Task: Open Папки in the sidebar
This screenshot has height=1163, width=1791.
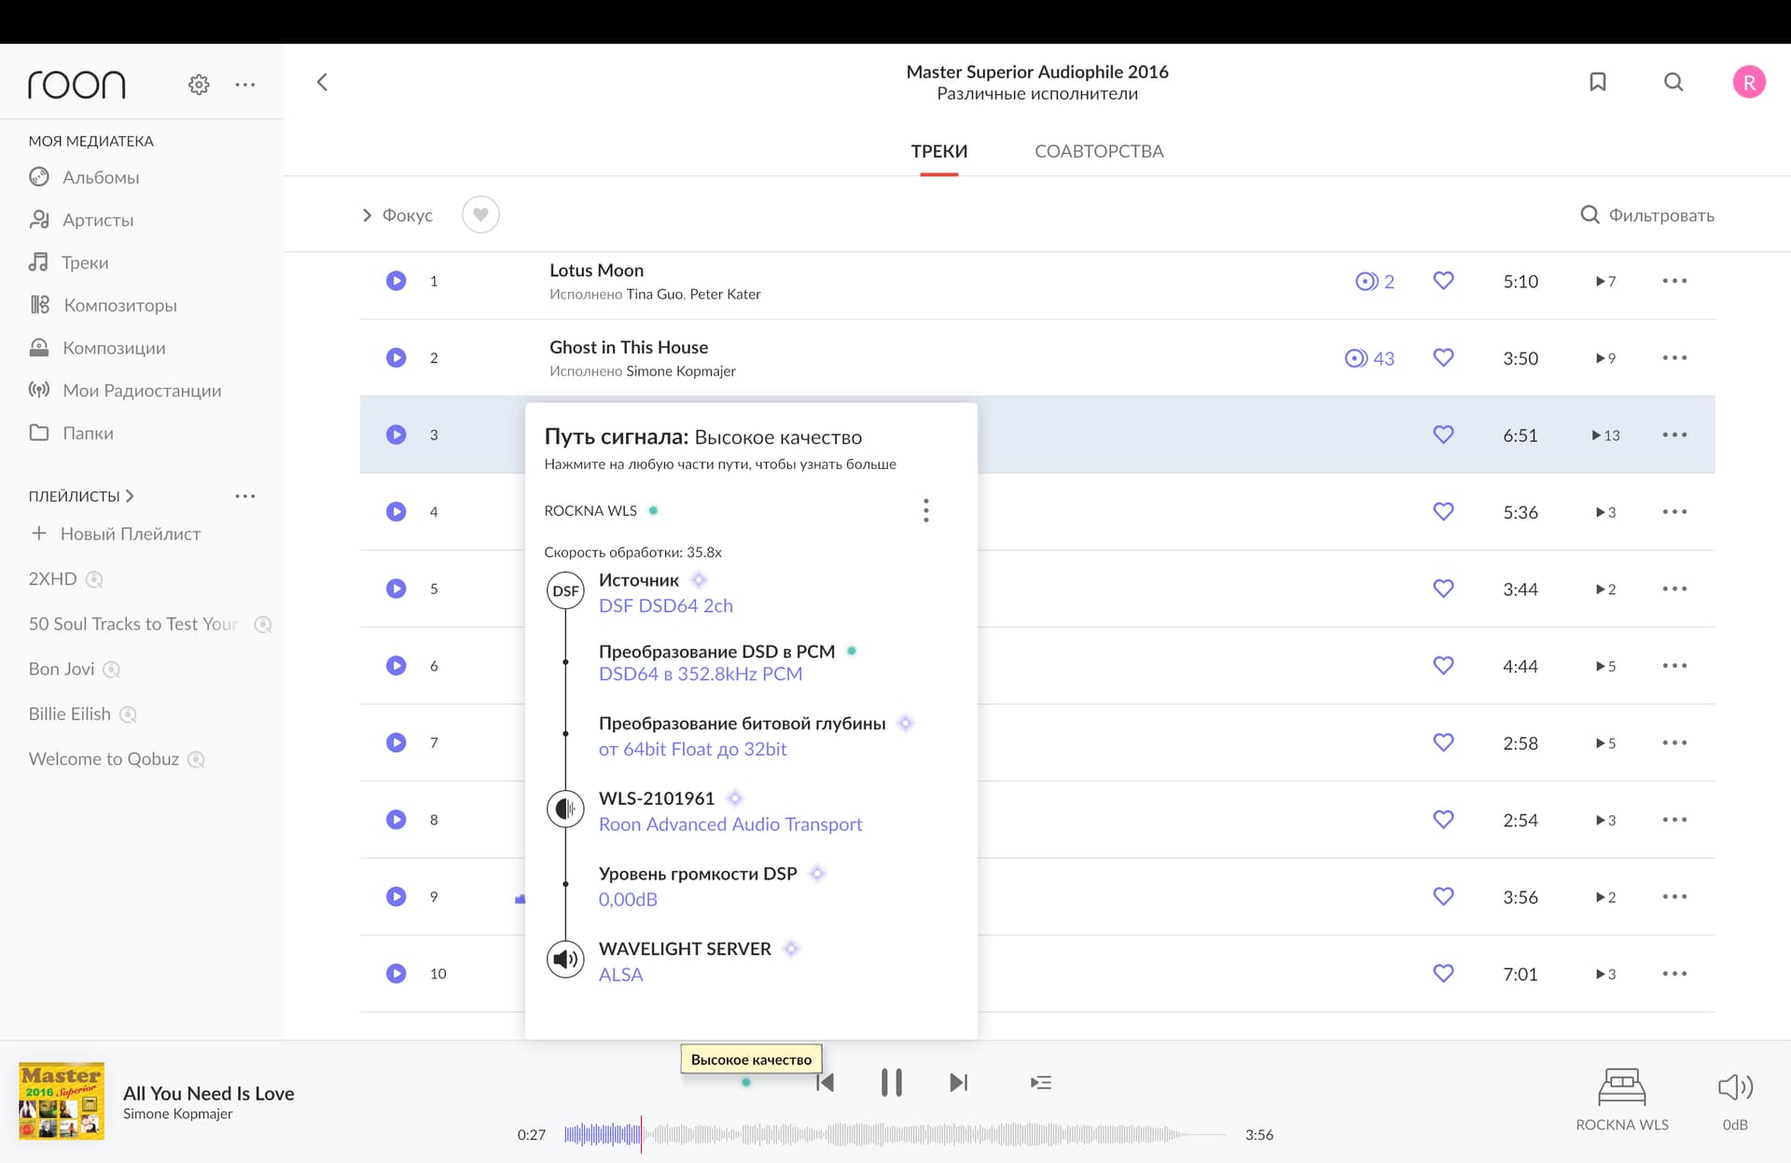Action: (71, 433)
